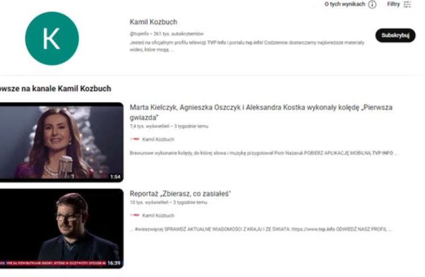Viewport: 425px width, 277px height.
Task: Open the video title about kolędę 'Pierwsza gwiazda'
Action: tap(261, 112)
